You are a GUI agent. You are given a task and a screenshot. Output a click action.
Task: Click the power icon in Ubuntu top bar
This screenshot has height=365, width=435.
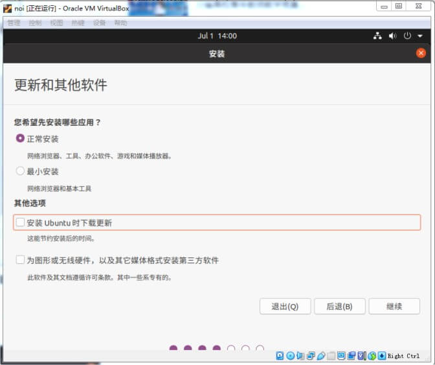(407, 36)
